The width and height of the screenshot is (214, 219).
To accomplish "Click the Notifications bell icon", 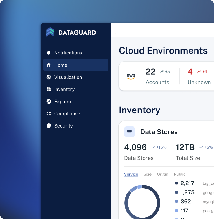I will (x=49, y=53).
